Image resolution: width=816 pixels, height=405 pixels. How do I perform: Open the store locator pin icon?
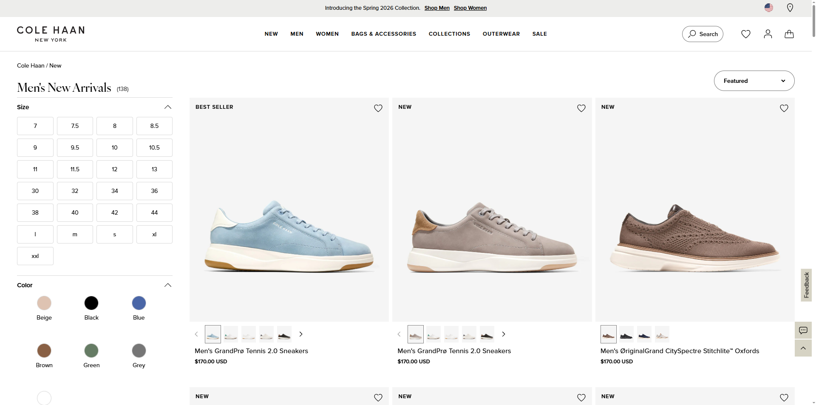(790, 8)
